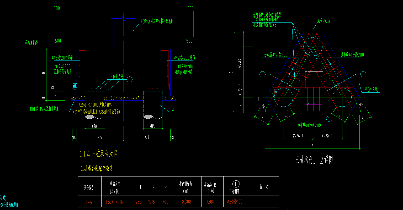Click the blue ≥10d anchorage text
The image size is (403, 210).
(x=75, y=86)
